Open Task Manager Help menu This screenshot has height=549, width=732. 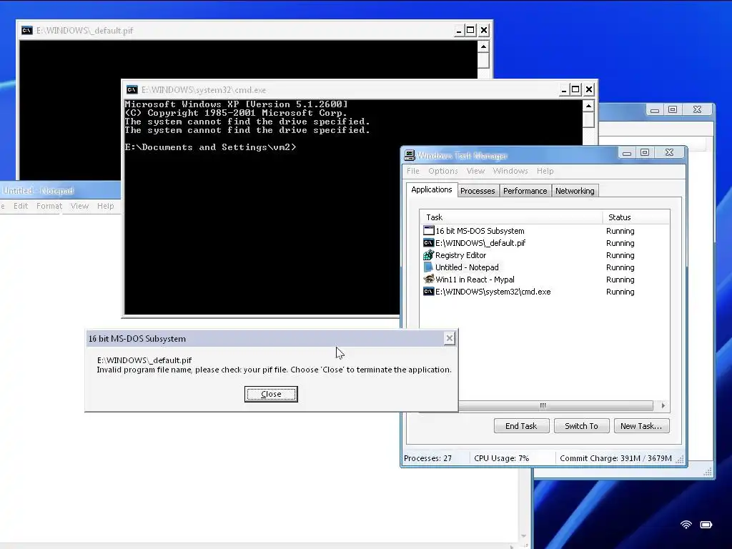(545, 171)
